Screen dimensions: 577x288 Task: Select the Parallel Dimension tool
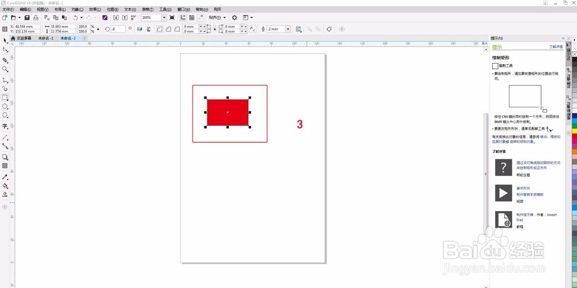click(5, 137)
